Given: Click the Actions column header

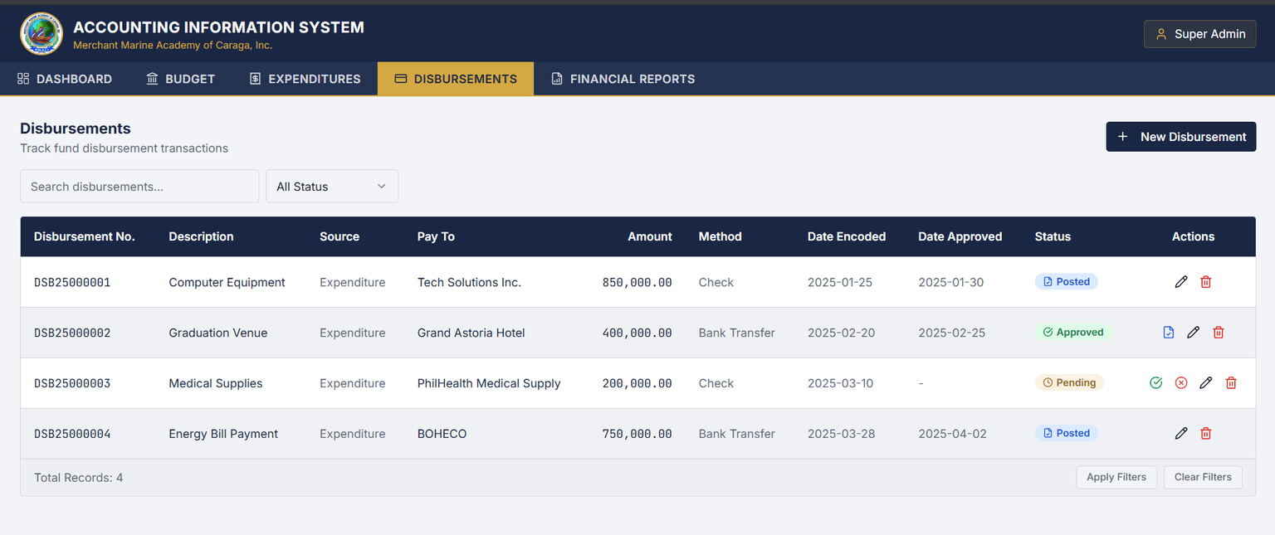Looking at the screenshot, I should (x=1193, y=236).
